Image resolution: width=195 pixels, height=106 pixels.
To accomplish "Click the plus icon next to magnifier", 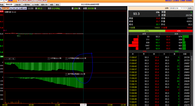I will point(6,1).
